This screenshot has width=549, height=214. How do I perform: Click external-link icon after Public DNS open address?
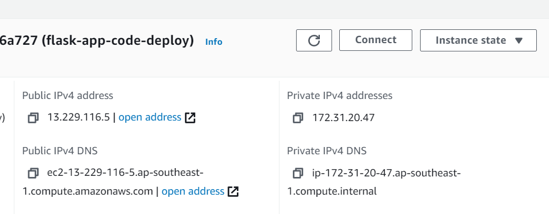pyautogui.click(x=233, y=192)
